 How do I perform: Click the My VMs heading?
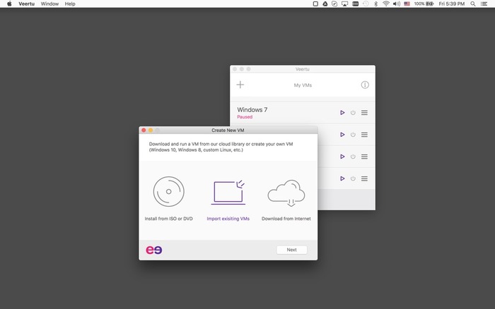click(x=303, y=85)
